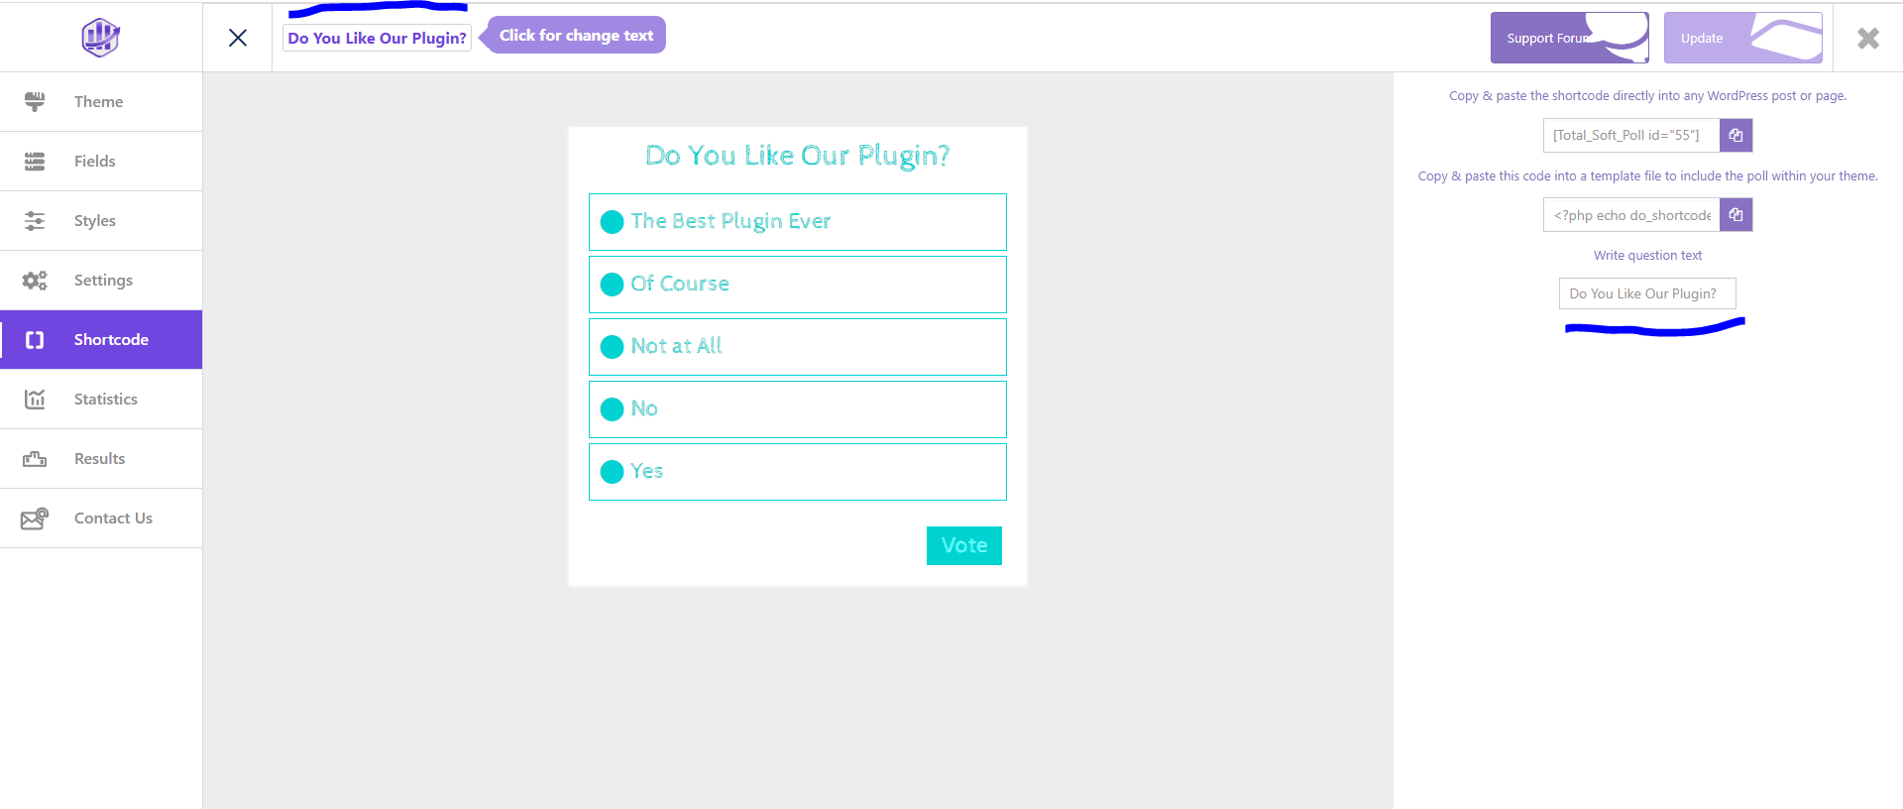Select the 'Yes' poll answer radio
The height and width of the screenshot is (809, 1903).
613,472
